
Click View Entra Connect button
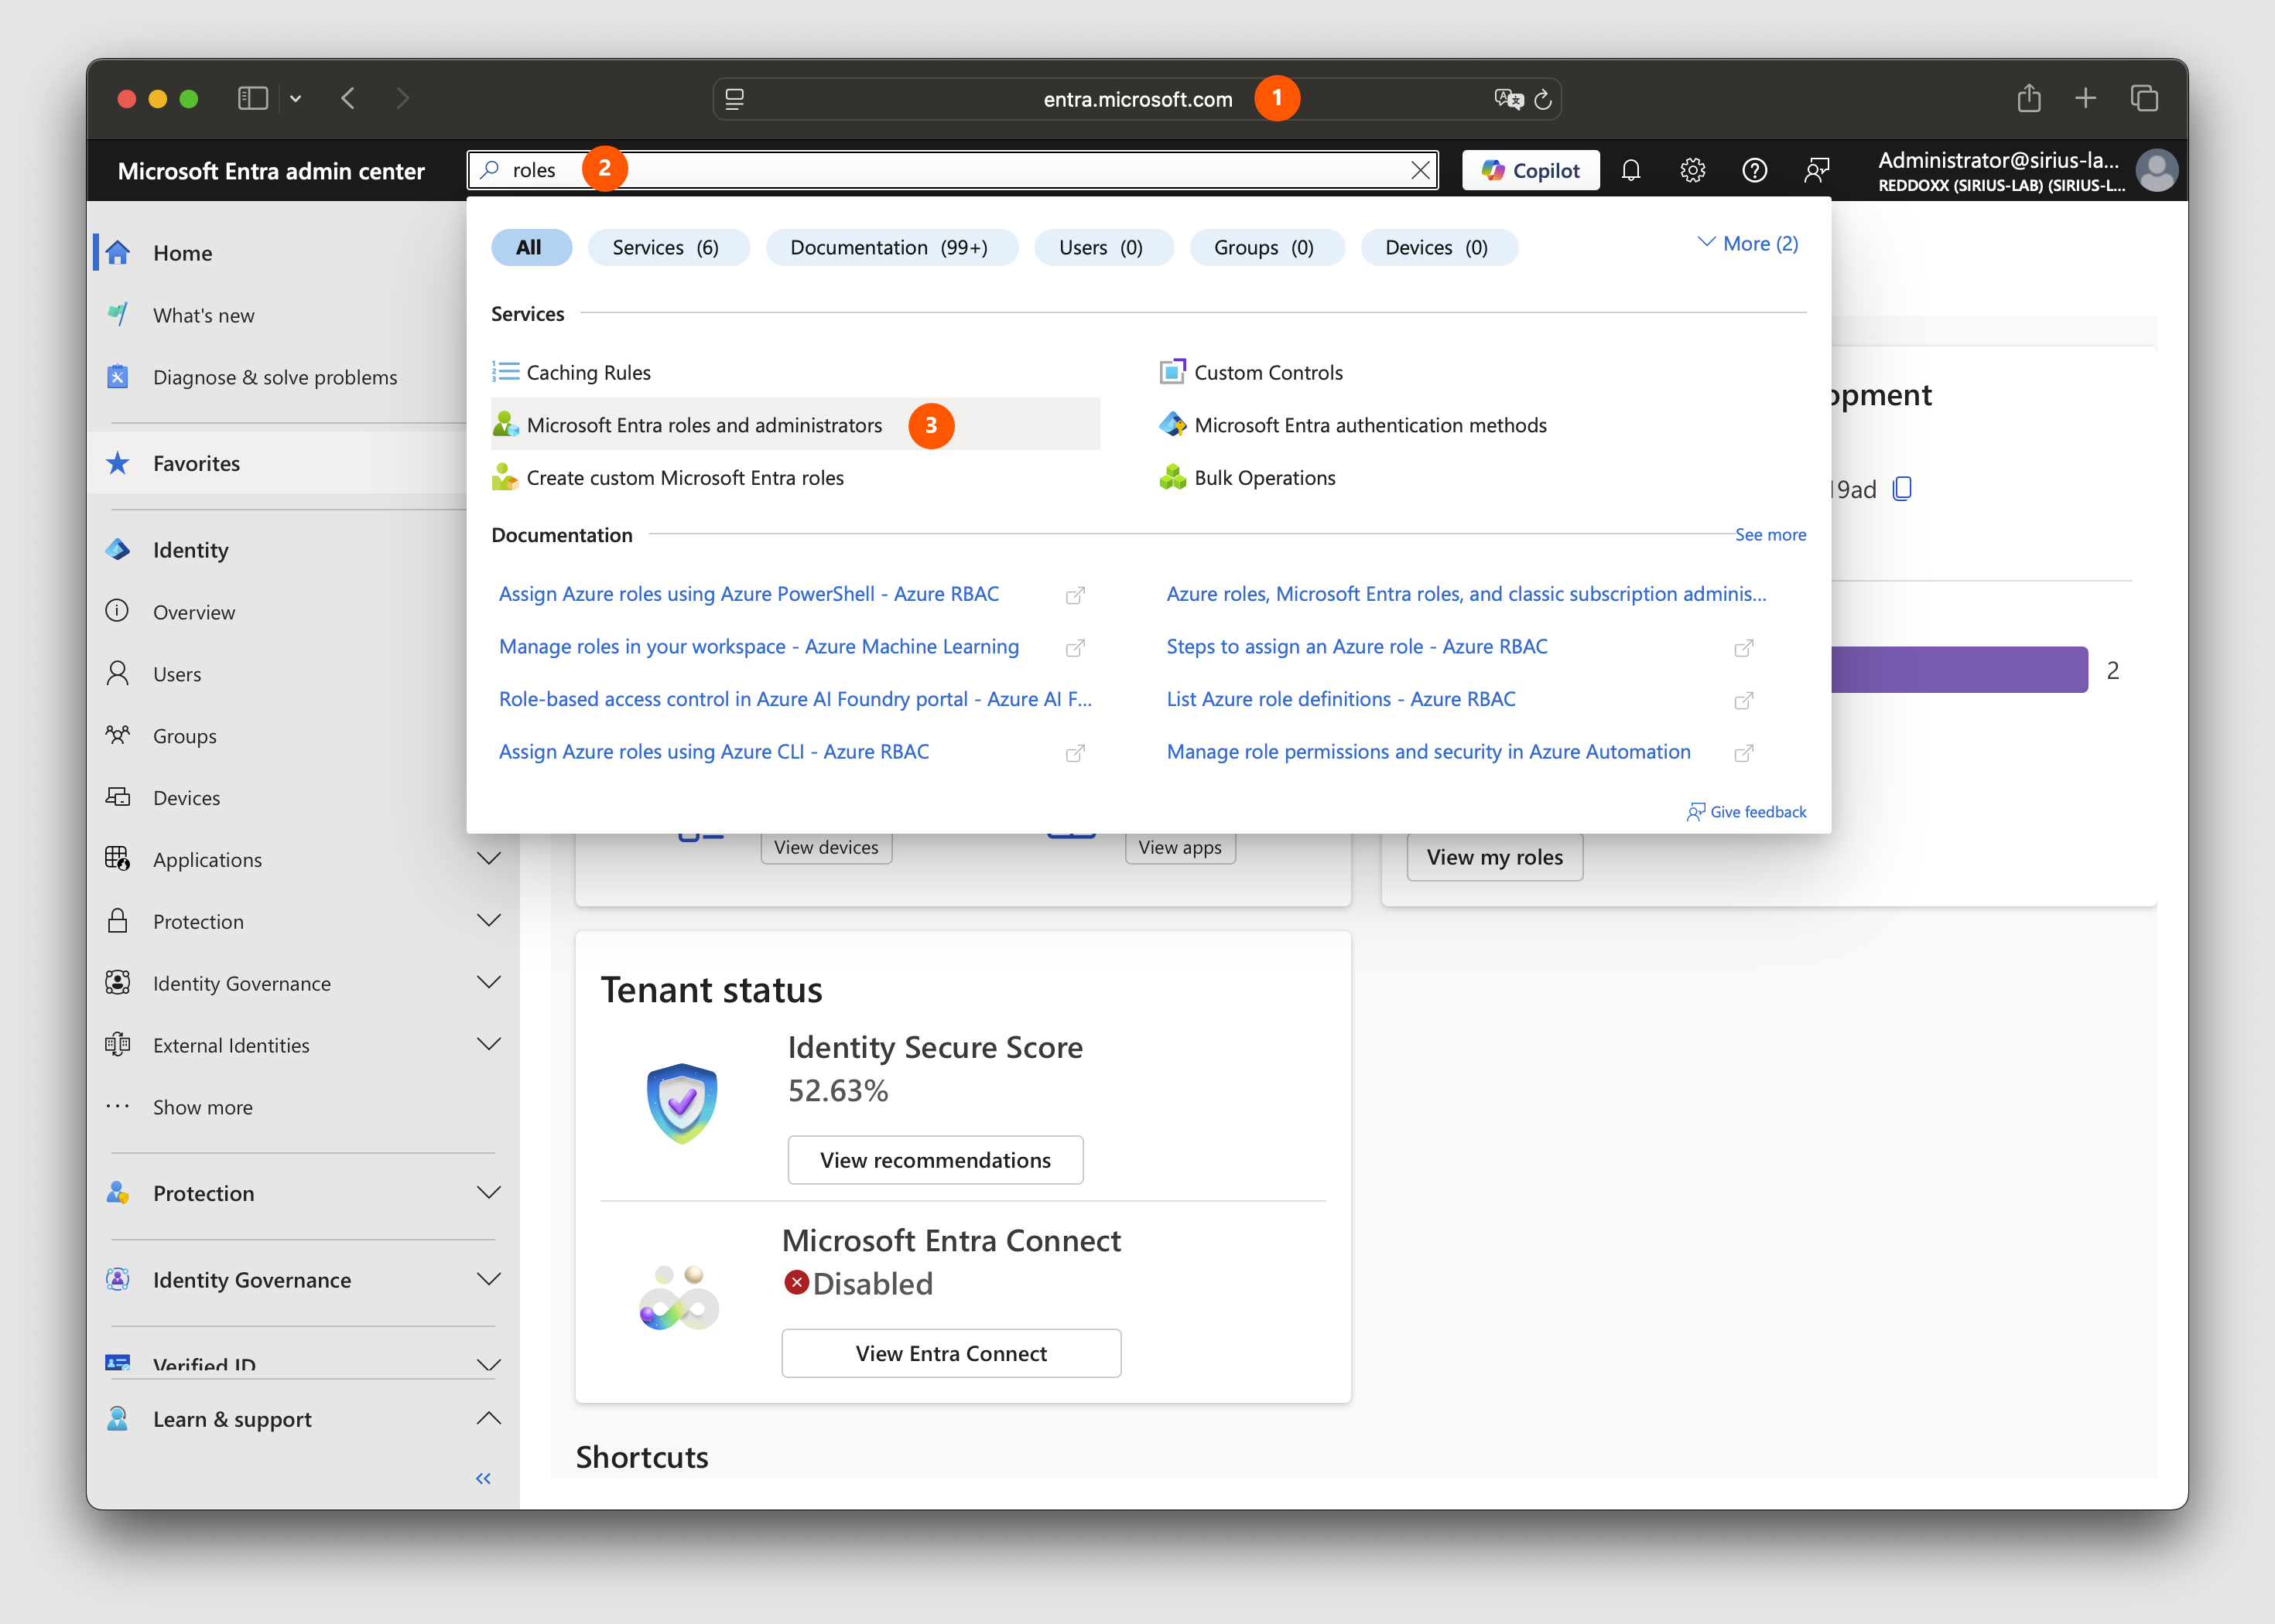[950, 1353]
